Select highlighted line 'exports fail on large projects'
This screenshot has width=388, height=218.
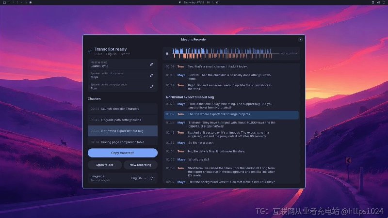coord(231,114)
